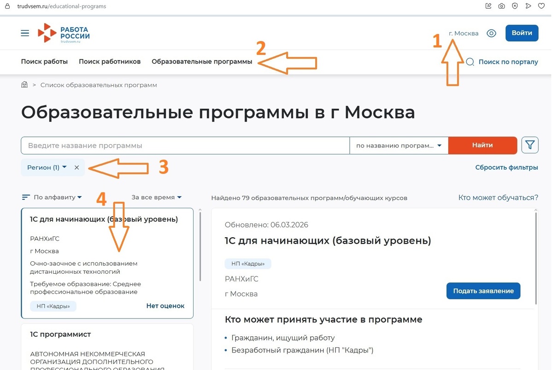Click НП «Кадры» tag in detail panel
553x370 pixels.
248,264
